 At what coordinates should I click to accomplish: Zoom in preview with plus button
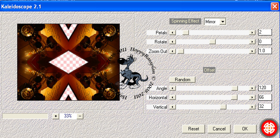[x=56, y=116]
